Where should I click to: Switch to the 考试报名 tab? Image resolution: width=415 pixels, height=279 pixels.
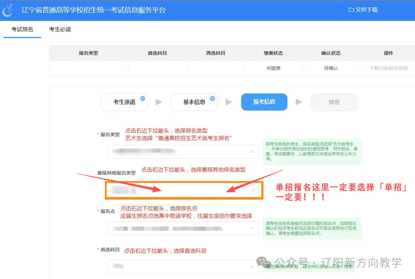(x=22, y=29)
